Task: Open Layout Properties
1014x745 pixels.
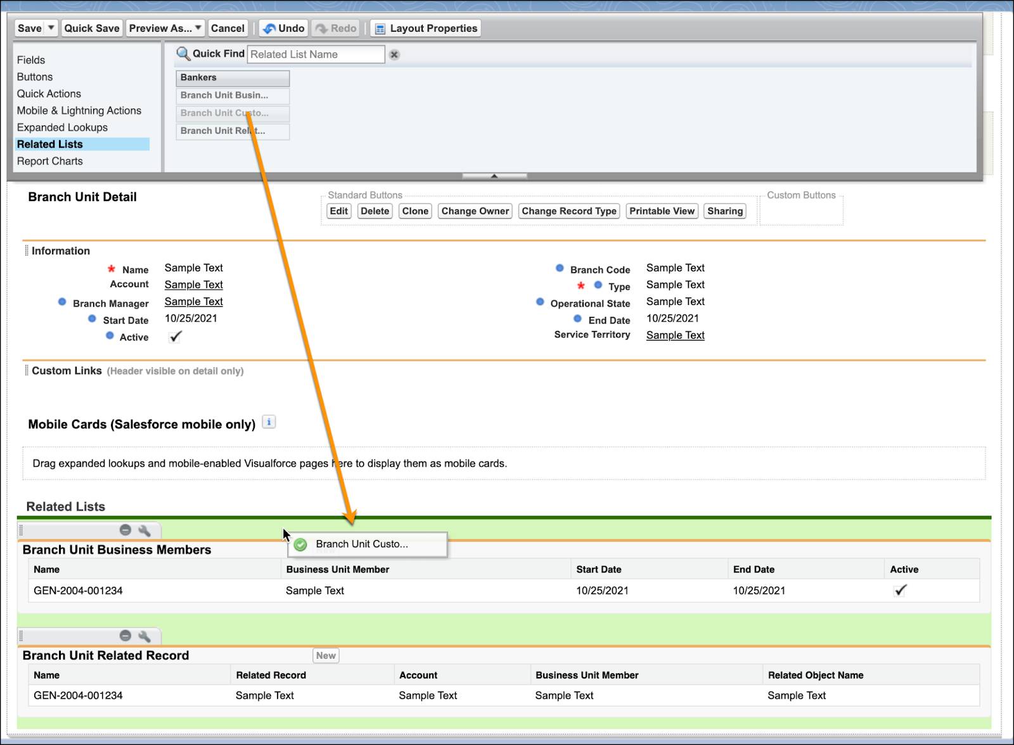Action: [425, 28]
